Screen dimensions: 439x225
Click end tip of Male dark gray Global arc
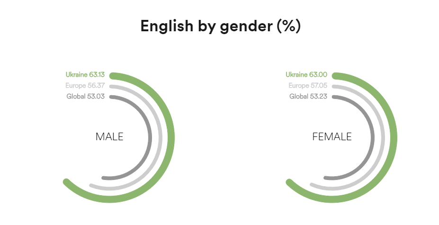[103, 178]
